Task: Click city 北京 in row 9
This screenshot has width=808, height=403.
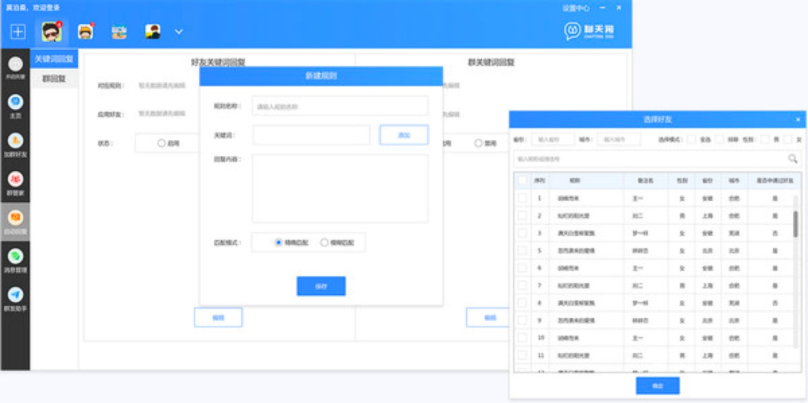Action: click(x=733, y=319)
